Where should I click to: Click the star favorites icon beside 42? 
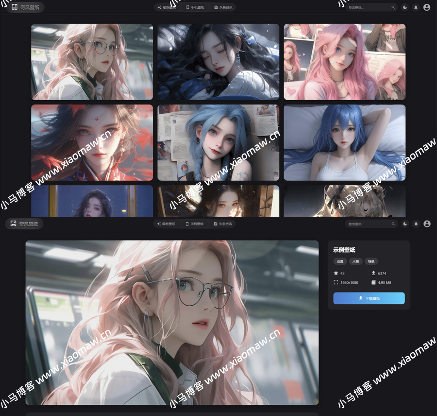tap(336, 274)
